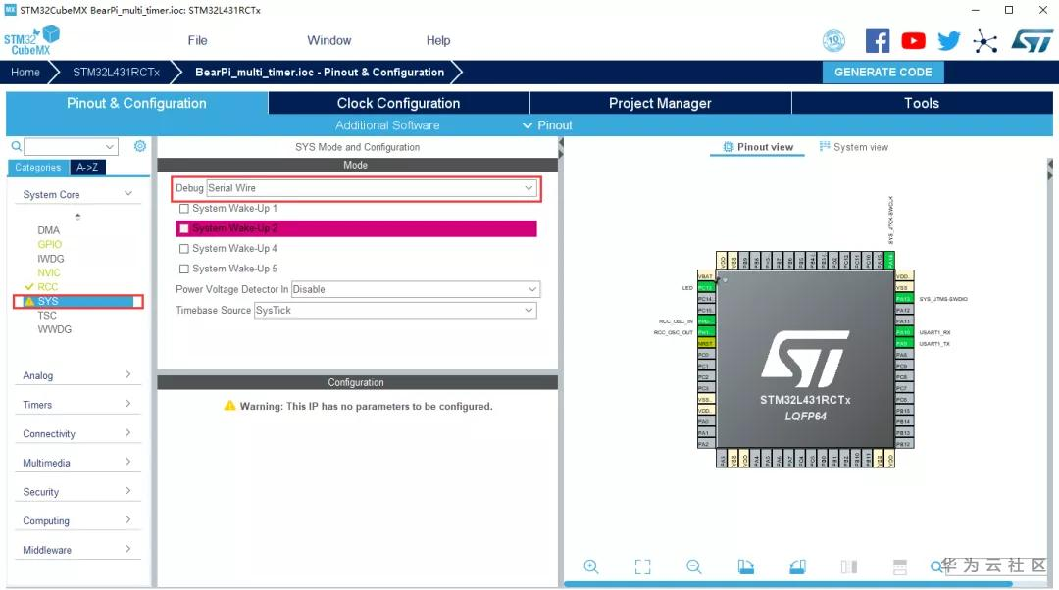Screen dimensions: 1059x590
Task: Click the ST community network icon
Action: 984,42
